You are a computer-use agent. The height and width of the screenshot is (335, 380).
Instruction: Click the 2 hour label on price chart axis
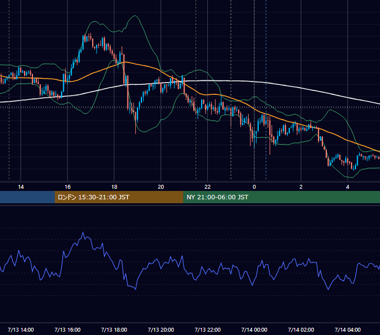pyautogui.click(x=301, y=187)
